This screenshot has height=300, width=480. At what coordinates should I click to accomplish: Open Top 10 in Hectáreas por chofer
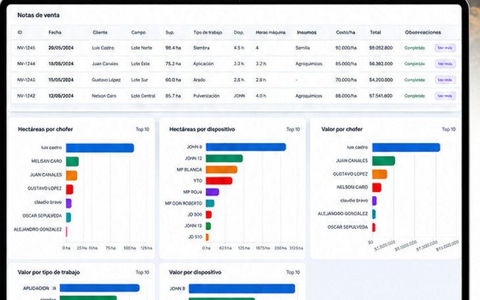coord(143,130)
